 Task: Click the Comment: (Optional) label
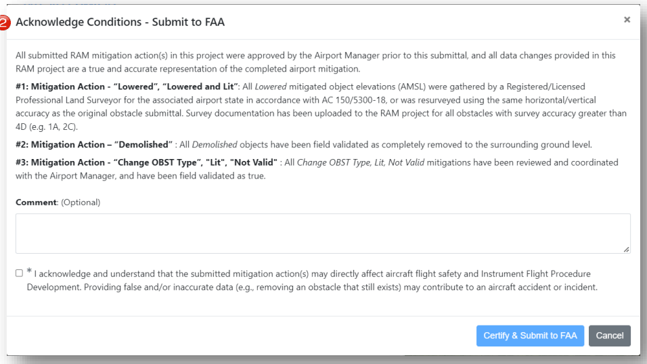58,202
